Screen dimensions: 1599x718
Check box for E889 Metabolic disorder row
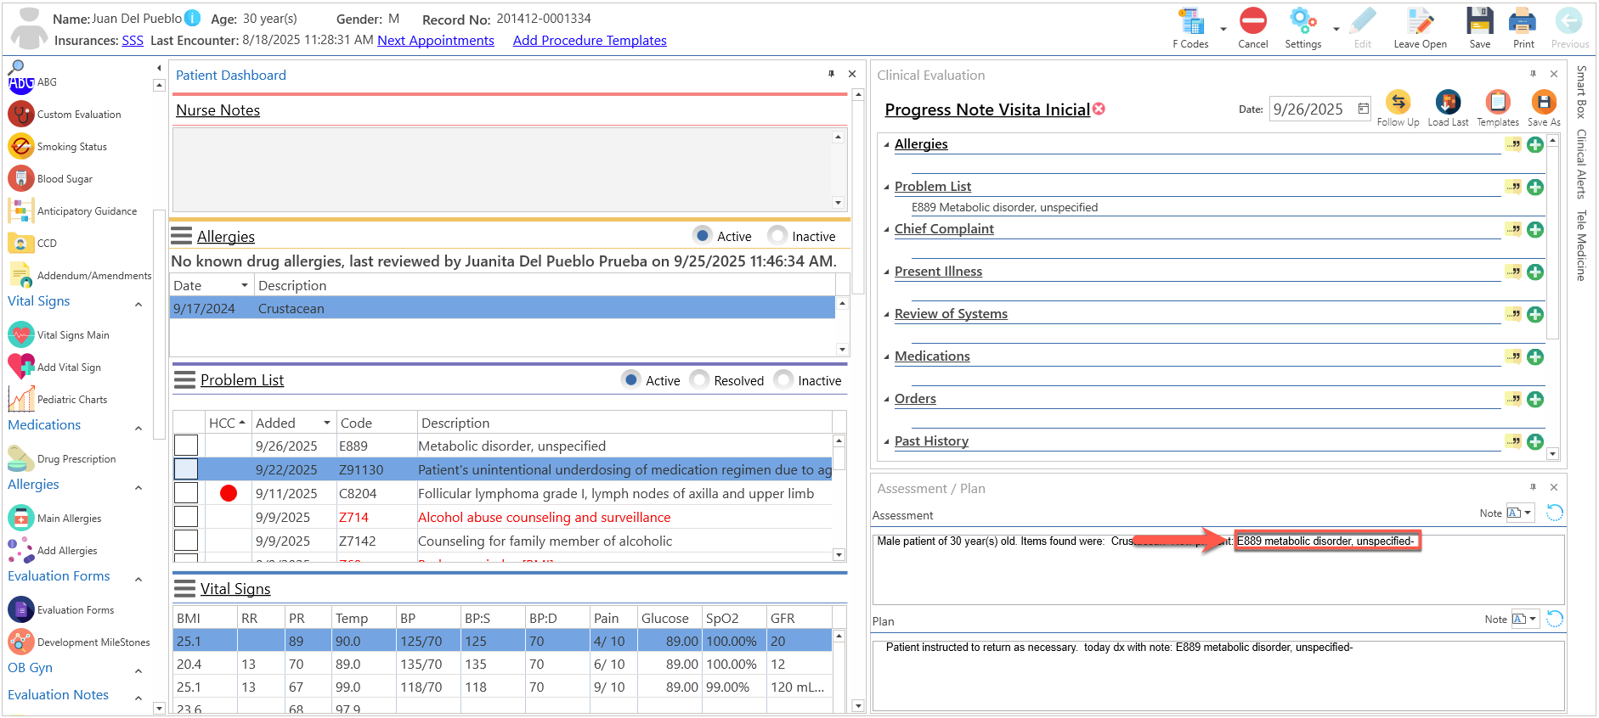[x=186, y=446]
